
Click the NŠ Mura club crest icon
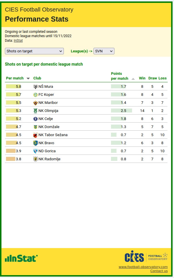point(35,87)
